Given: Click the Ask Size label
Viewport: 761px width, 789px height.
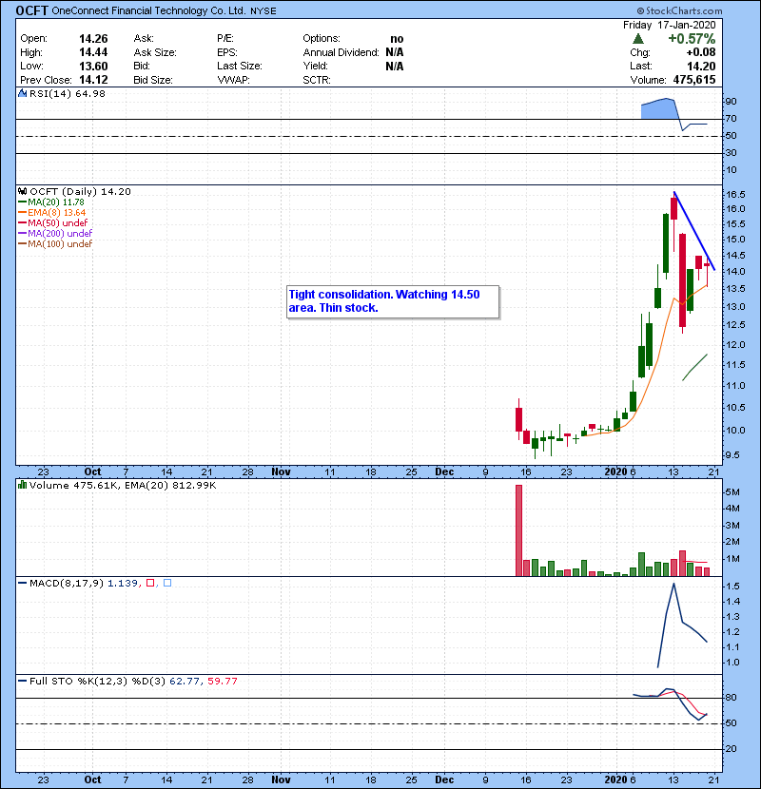Looking at the screenshot, I should 155,52.
